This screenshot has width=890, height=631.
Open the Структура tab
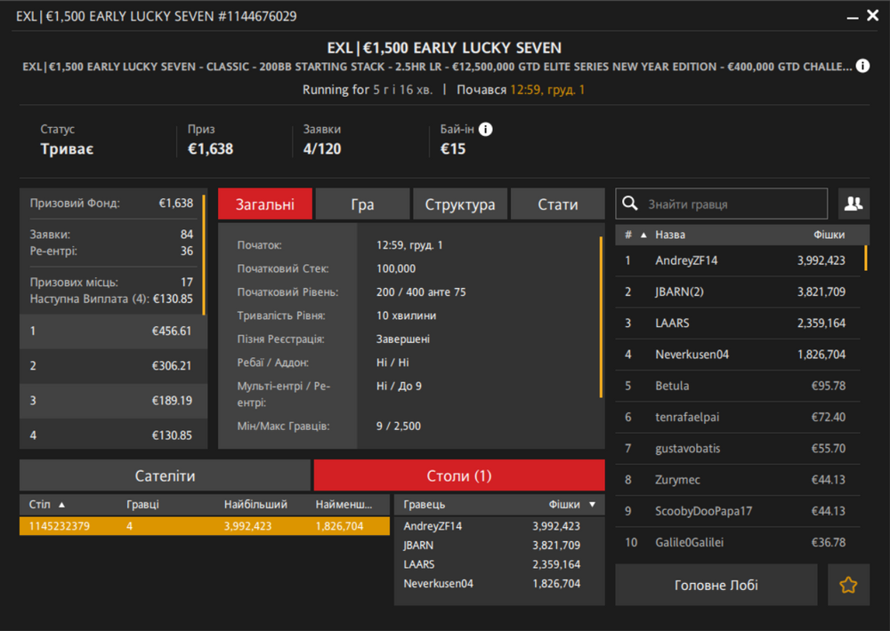(459, 204)
